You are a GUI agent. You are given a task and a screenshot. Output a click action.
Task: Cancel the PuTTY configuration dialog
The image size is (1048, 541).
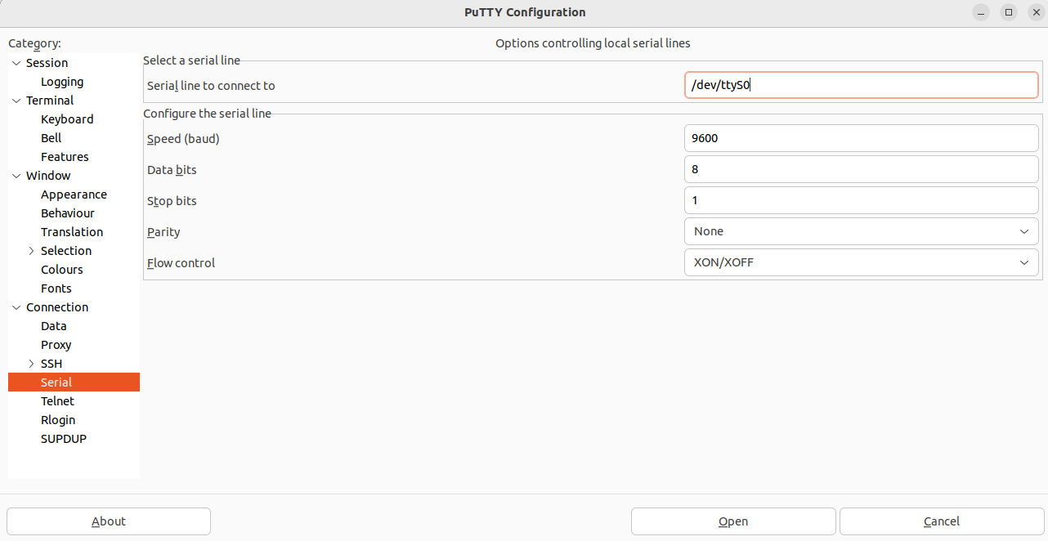tap(941, 521)
